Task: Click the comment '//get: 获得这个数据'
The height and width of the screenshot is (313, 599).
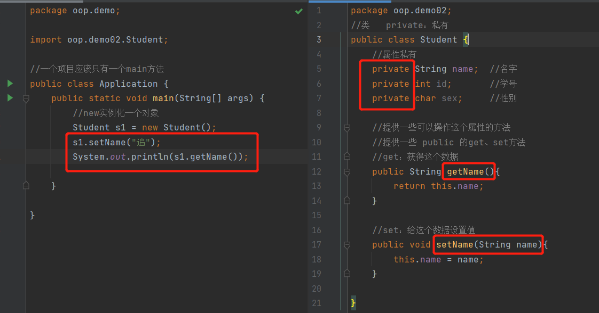Action: (x=415, y=156)
